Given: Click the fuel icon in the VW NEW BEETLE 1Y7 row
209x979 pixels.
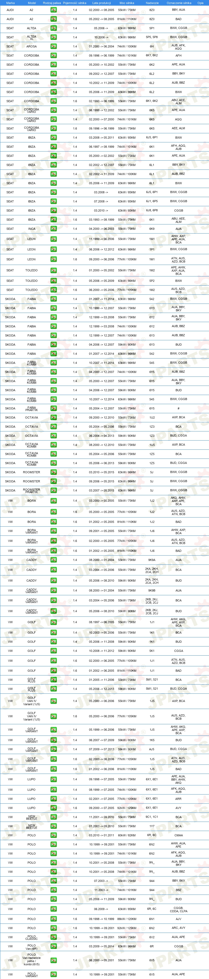Looking at the screenshot, I should point(53,826).
